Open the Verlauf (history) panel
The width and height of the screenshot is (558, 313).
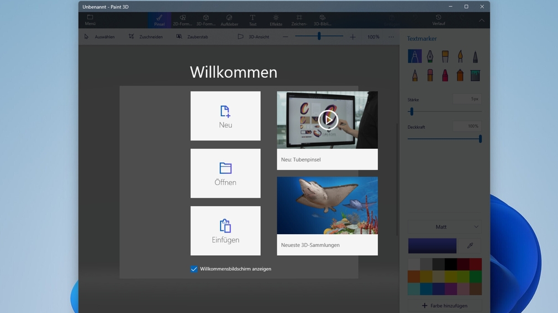coord(439,20)
